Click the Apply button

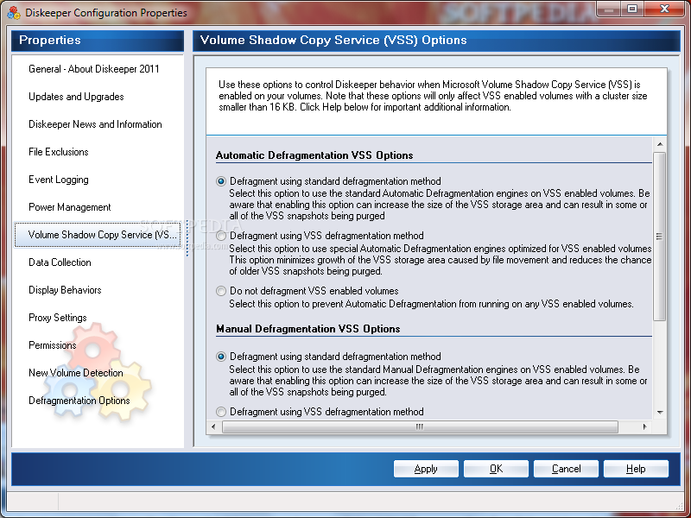point(426,469)
